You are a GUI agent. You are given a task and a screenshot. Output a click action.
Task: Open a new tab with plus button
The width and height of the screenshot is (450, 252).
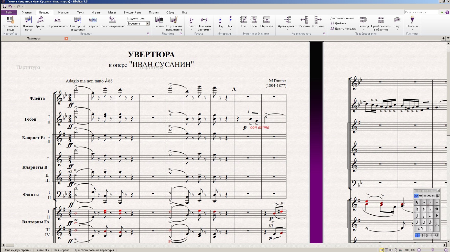tap(443, 38)
